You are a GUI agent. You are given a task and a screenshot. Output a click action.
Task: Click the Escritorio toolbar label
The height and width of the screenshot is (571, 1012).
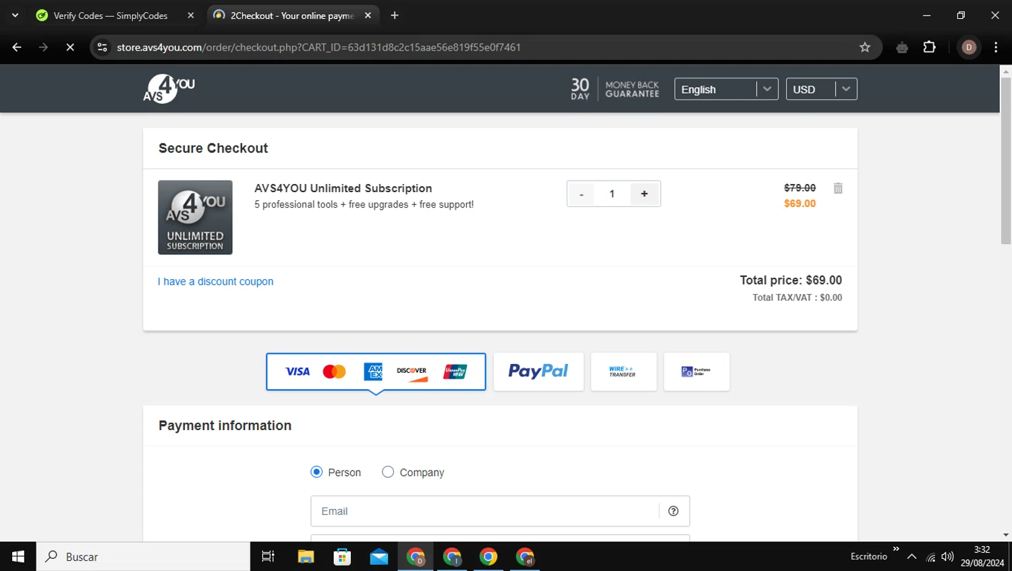point(868,556)
